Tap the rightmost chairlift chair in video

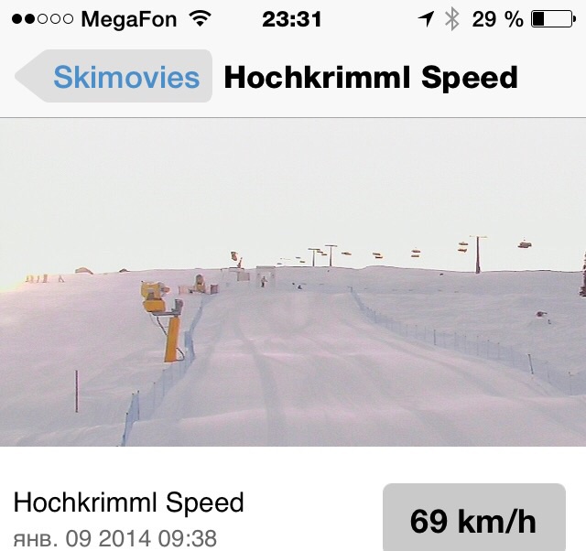click(x=525, y=244)
